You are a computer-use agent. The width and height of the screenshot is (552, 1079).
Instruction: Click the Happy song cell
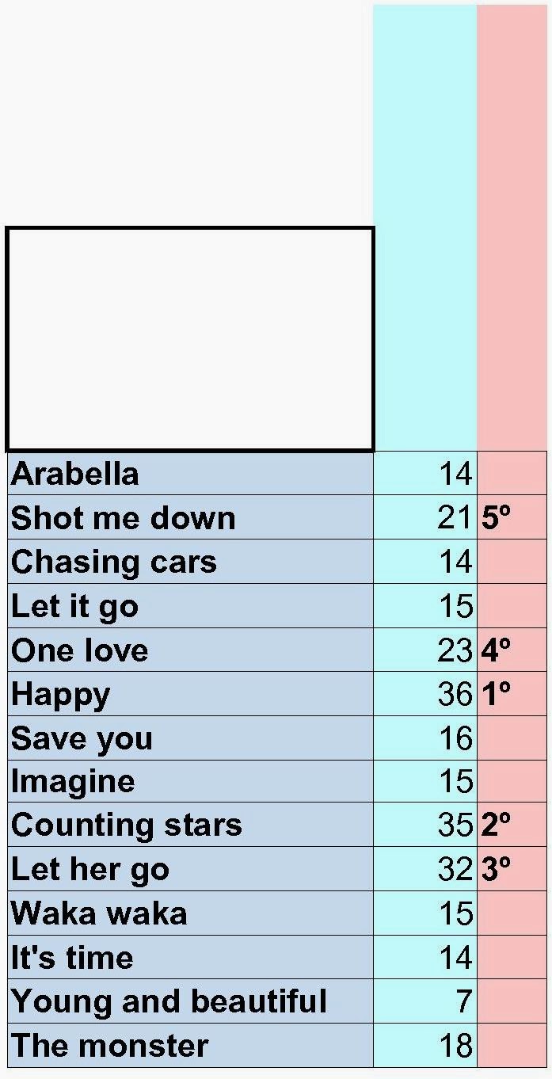[190, 694]
